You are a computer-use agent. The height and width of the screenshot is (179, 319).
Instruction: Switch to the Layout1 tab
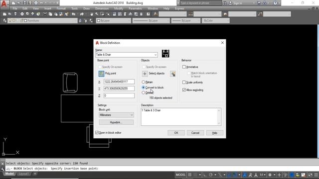tap(23, 174)
